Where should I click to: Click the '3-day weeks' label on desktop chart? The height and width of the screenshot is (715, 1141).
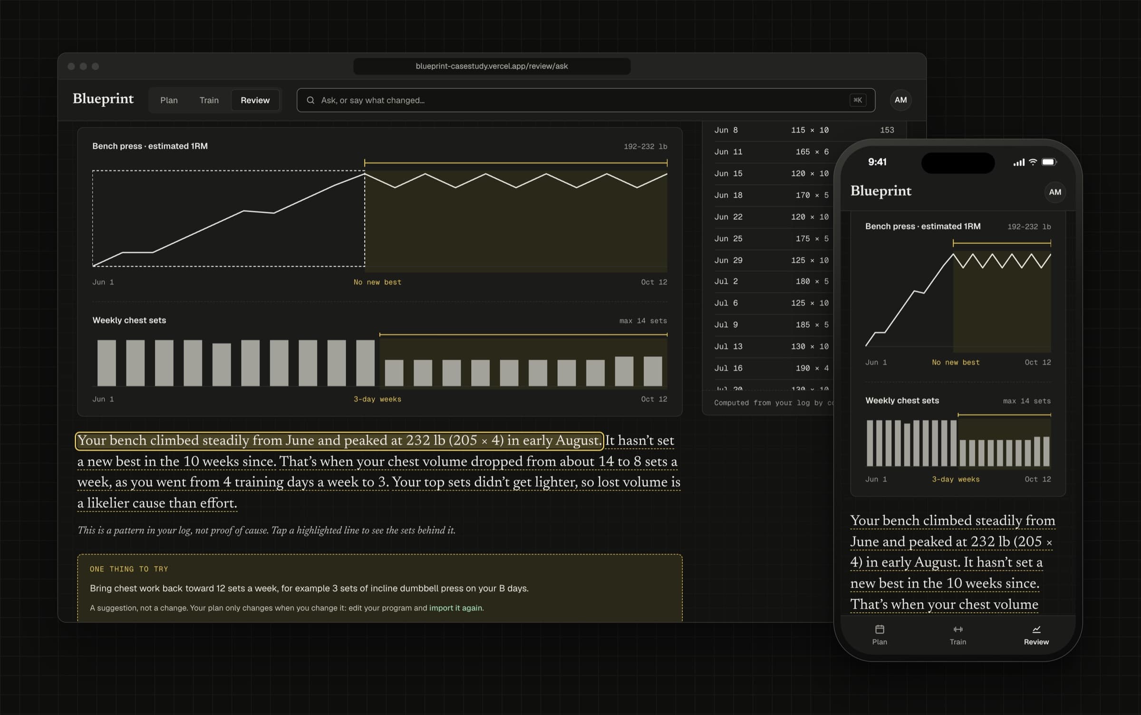coord(377,399)
